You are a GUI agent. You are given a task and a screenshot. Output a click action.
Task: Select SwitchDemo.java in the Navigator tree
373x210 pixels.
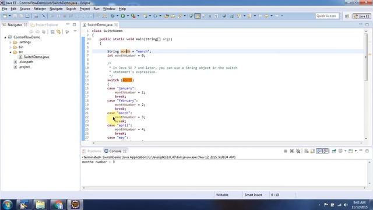click(36, 57)
